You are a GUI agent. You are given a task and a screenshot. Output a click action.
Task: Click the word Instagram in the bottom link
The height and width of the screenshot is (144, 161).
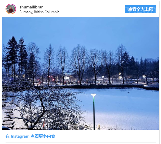20,136
